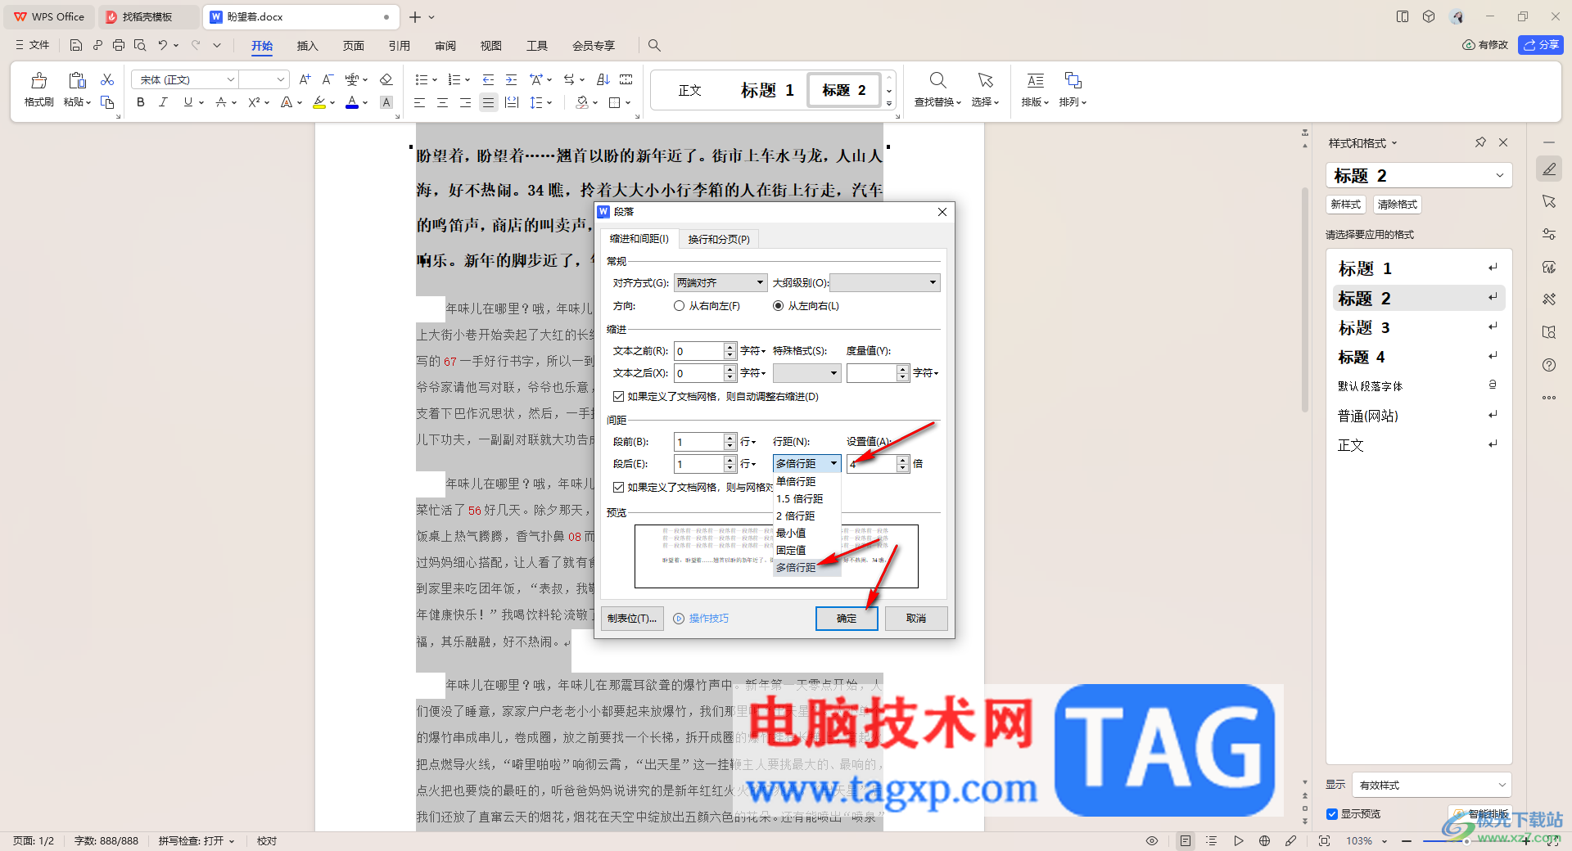Viewport: 1572px width, 851px height.
Task: Open line spacing (行距) combo box
Action: [x=806, y=464]
